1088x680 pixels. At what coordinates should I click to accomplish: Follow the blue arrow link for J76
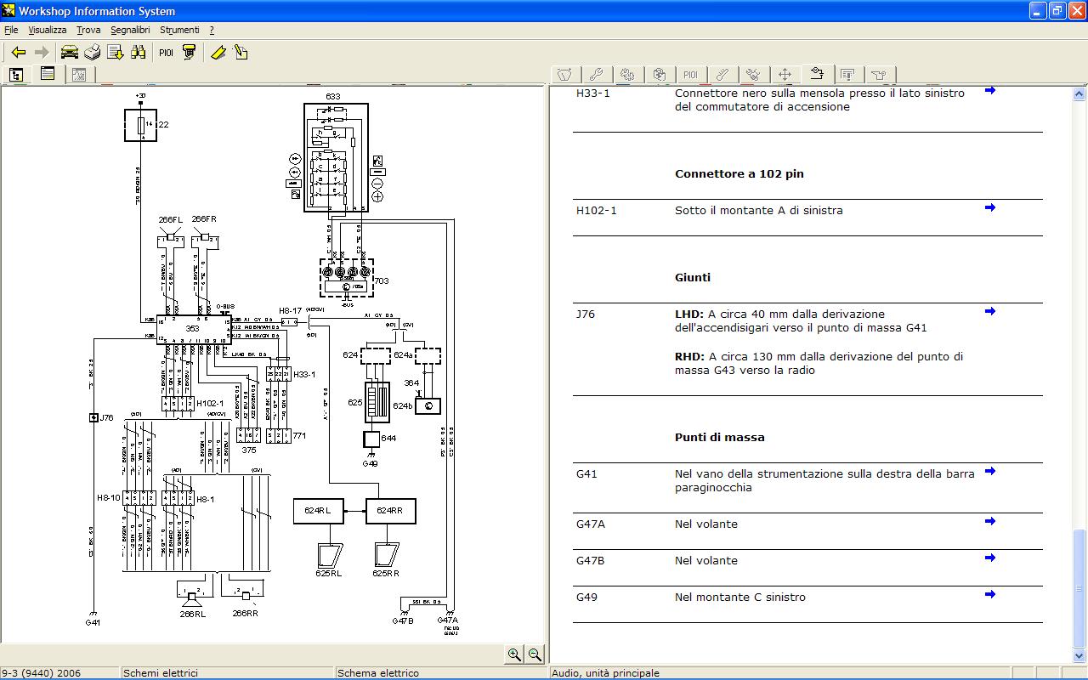(x=989, y=311)
